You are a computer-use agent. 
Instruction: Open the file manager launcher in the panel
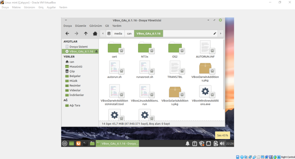[92, 144]
